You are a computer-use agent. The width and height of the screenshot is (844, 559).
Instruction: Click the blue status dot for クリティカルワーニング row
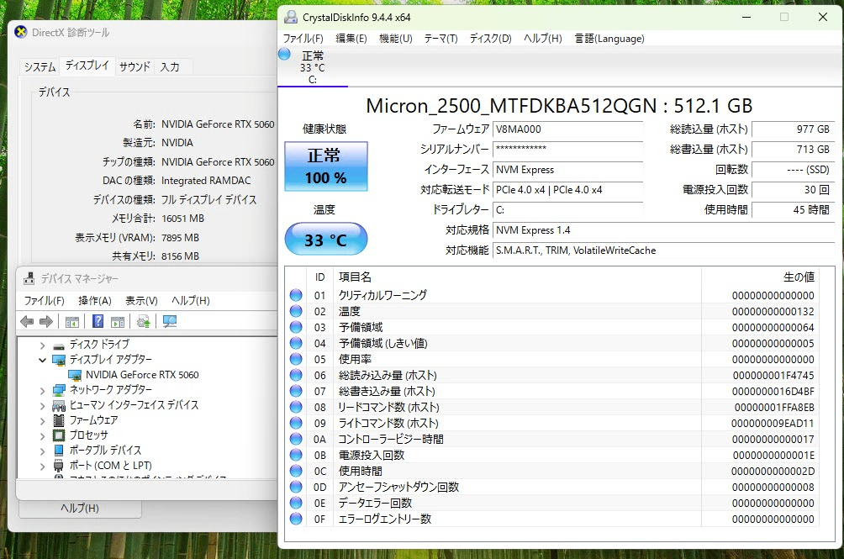pyautogui.click(x=296, y=295)
